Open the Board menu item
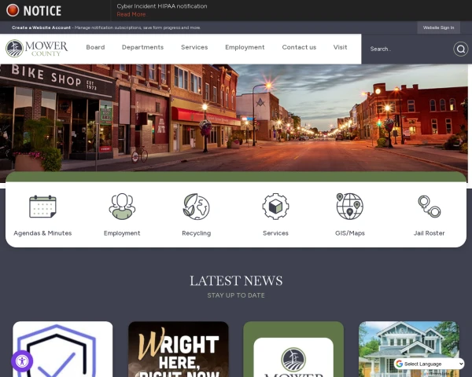The width and height of the screenshot is (472, 377). (95, 47)
